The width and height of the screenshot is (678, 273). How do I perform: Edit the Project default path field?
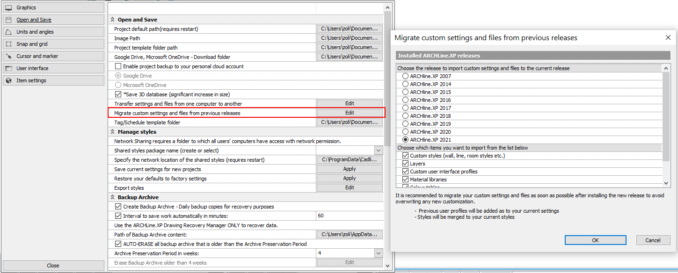click(x=350, y=29)
